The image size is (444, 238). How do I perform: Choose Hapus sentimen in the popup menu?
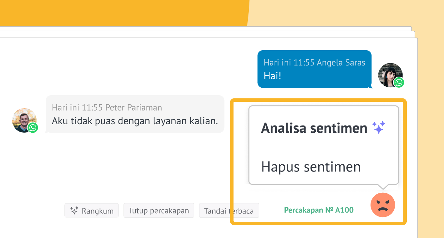pos(311,167)
